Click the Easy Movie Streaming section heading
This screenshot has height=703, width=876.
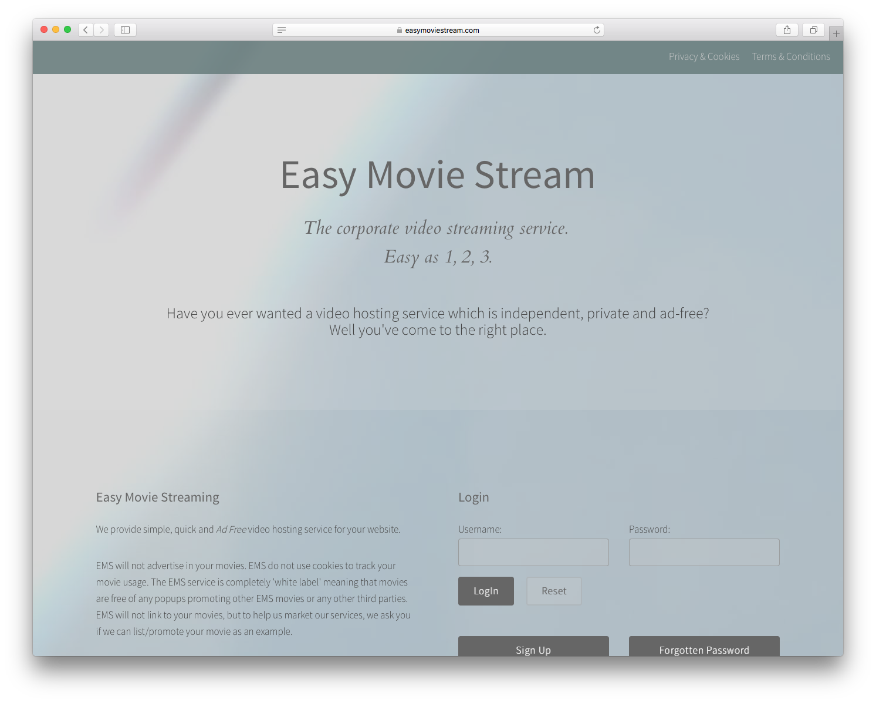[x=157, y=497]
